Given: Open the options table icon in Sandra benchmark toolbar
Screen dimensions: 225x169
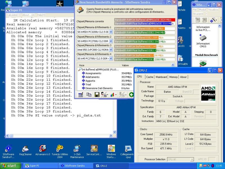Looking at the screenshot, I should [x=81, y=95].
